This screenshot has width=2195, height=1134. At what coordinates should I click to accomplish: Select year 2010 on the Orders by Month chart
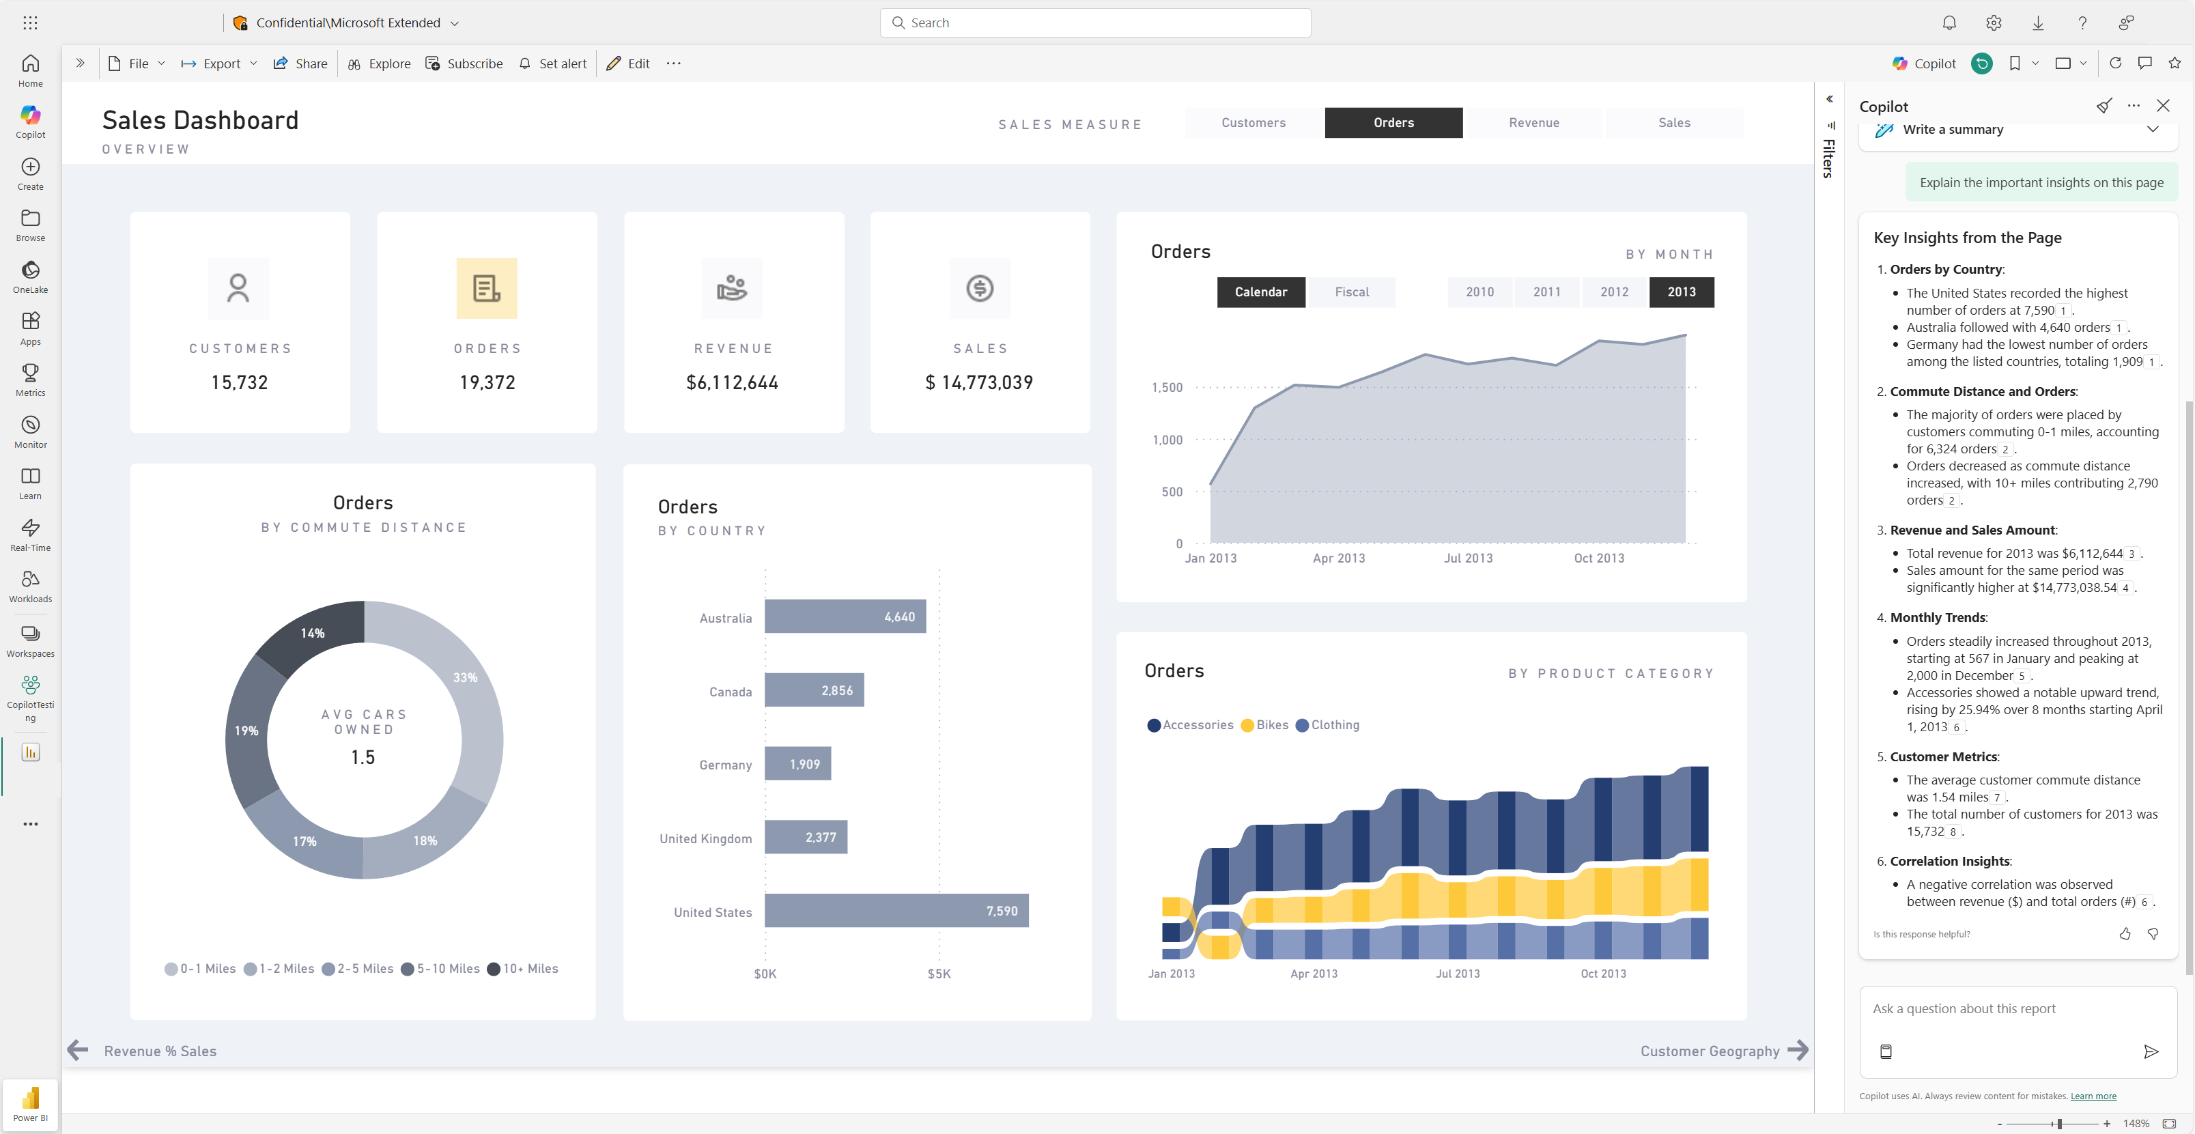1480,292
